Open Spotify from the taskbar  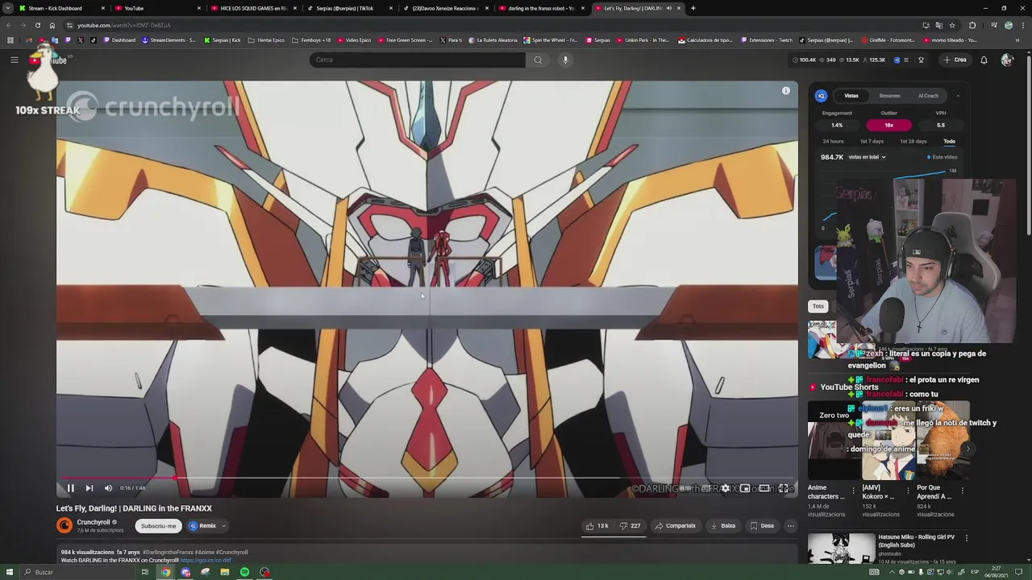point(244,572)
